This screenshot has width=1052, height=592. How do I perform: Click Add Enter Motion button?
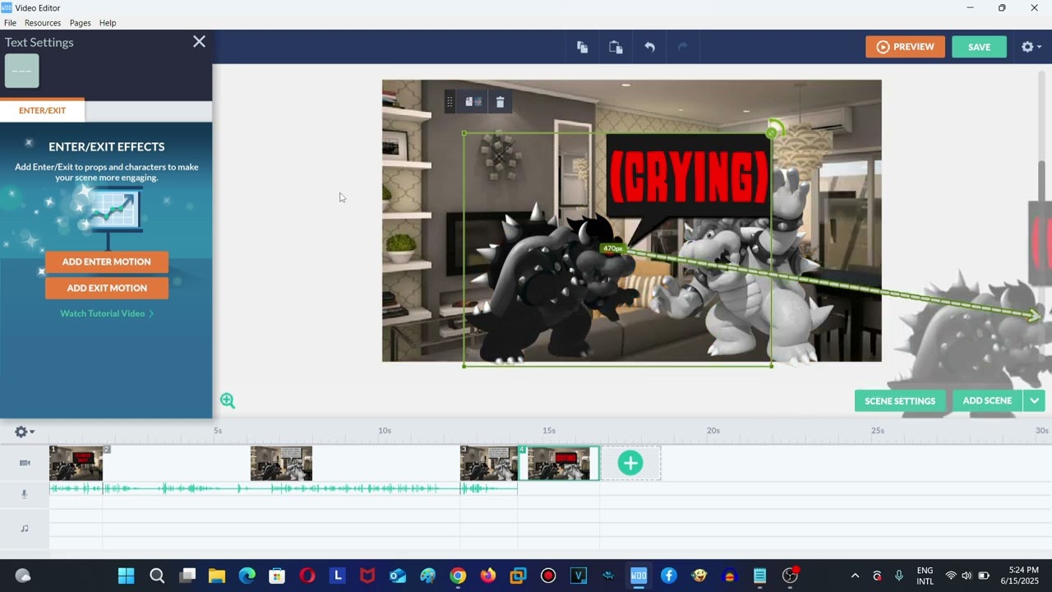point(107,261)
